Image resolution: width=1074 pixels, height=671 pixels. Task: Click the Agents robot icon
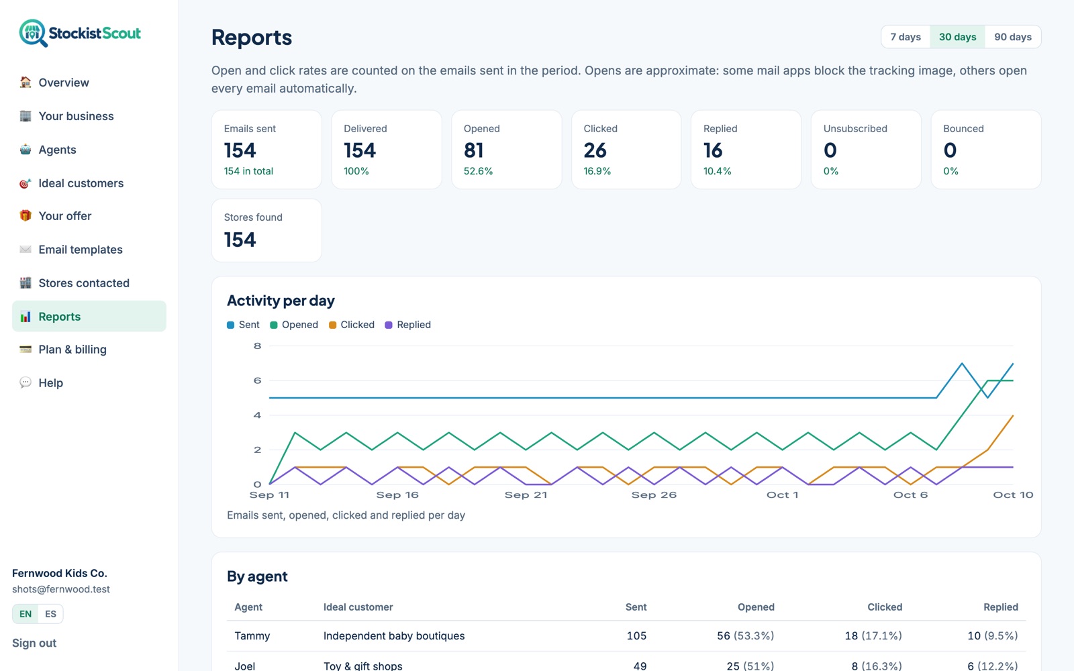pos(26,150)
